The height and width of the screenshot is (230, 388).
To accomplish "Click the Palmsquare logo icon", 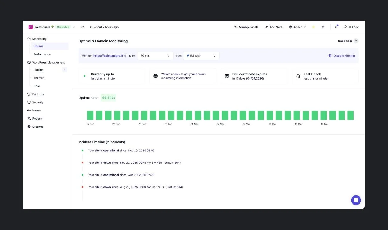I will coord(31,27).
